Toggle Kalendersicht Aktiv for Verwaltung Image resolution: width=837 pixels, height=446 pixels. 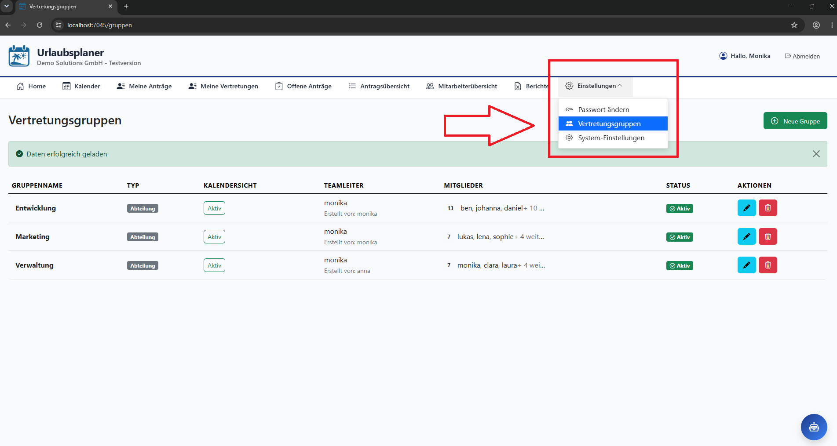[214, 265]
